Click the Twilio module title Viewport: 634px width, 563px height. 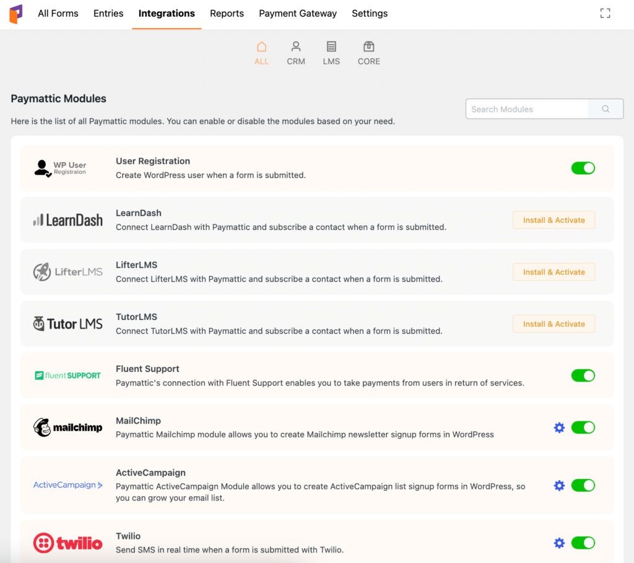pyautogui.click(x=128, y=536)
